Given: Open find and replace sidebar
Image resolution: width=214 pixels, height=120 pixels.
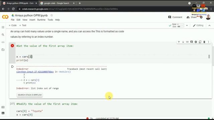Looking at the screenshot, I should click(3, 35).
